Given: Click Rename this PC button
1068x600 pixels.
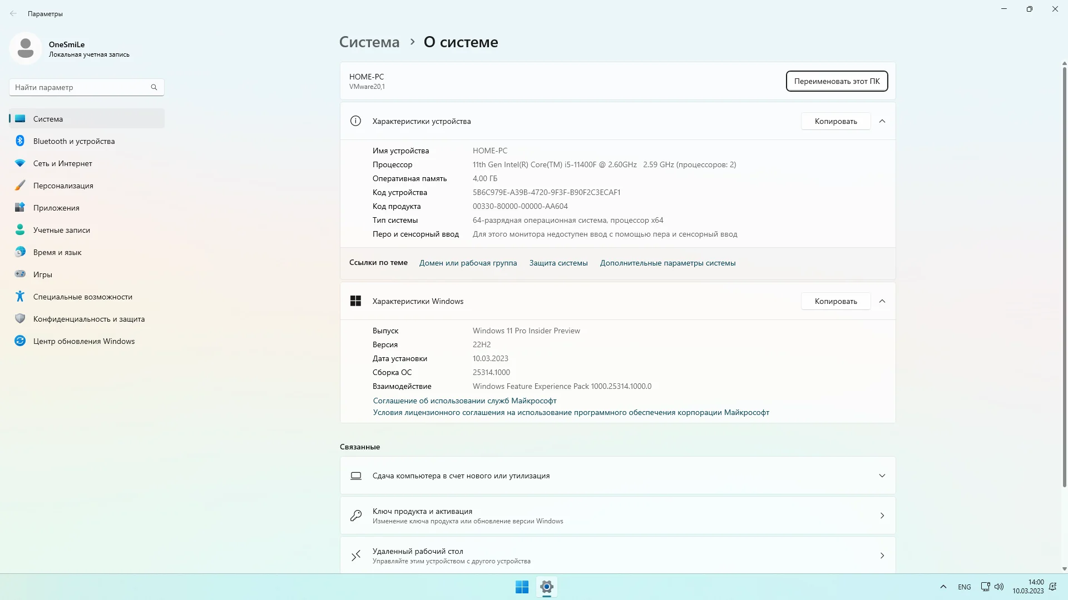Looking at the screenshot, I should (x=837, y=81).
